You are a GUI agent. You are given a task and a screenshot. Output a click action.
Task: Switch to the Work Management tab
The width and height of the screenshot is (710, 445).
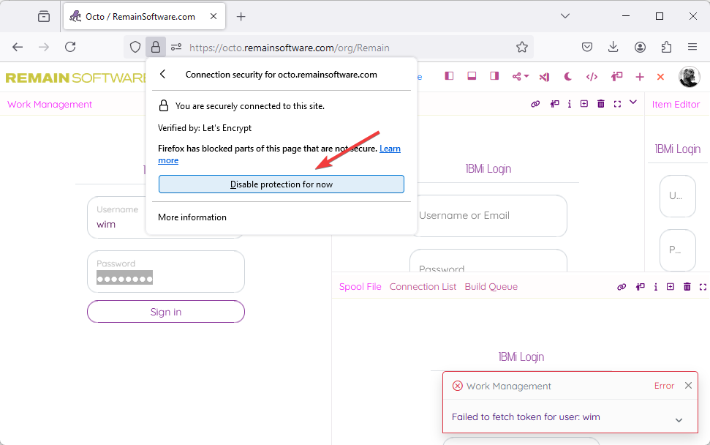[50, 104]
